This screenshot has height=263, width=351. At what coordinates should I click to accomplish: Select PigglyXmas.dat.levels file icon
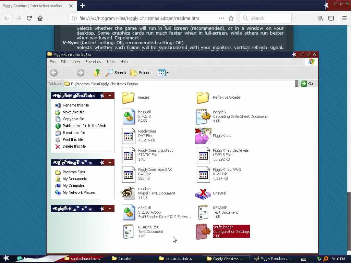click(203, 155)
